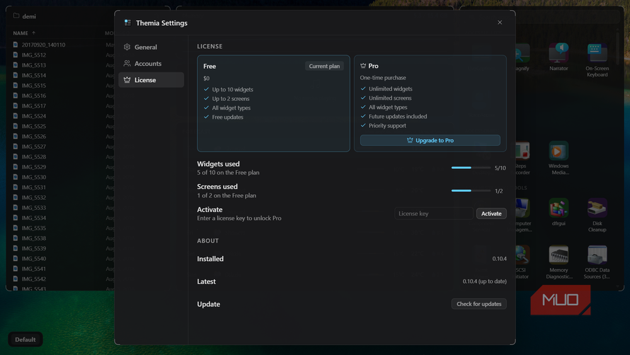Image resolution: width=630 pixels, height=355 pixels.
Task: Click file icon beside IMG_5517
Action: click(x=15, y=106)
